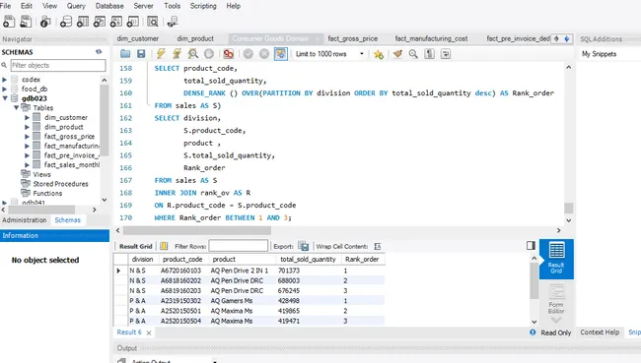Expand the fact_manufacturing table node
Image resolution: width=641 pixels, height=363 pixels.
27,146
